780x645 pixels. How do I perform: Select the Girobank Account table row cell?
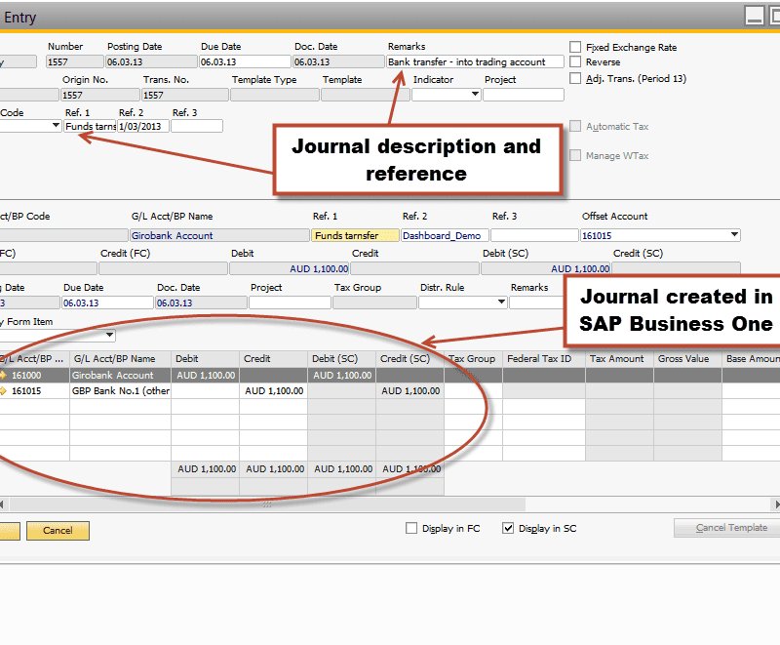coord(120,376)
